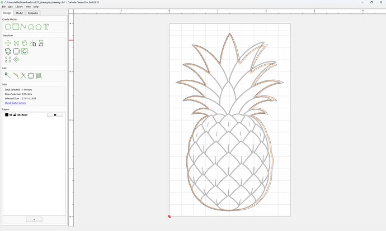The width and height of the screenshot is (386, 231).
Task: Open the Circular Array tool
Action: (x=16, y=59)
